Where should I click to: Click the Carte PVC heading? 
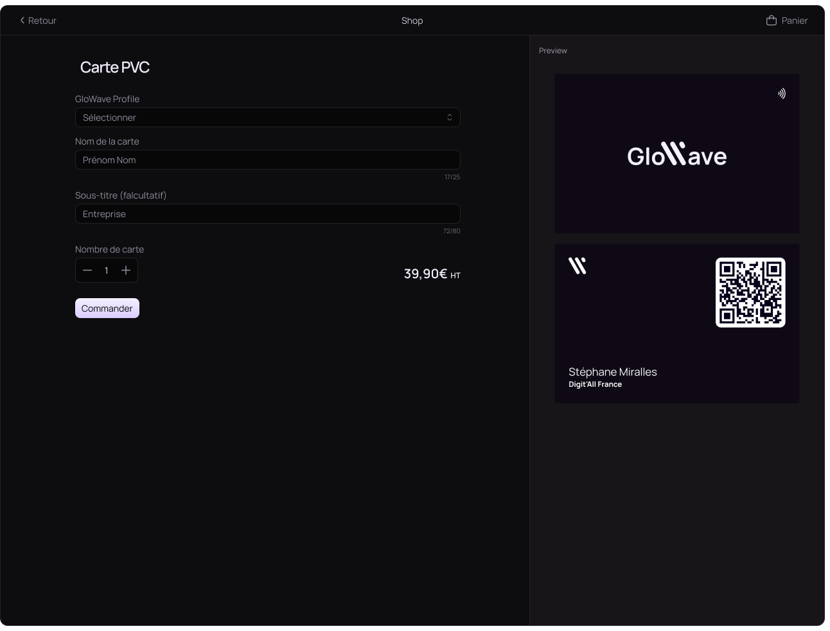(x=115, y=67)
